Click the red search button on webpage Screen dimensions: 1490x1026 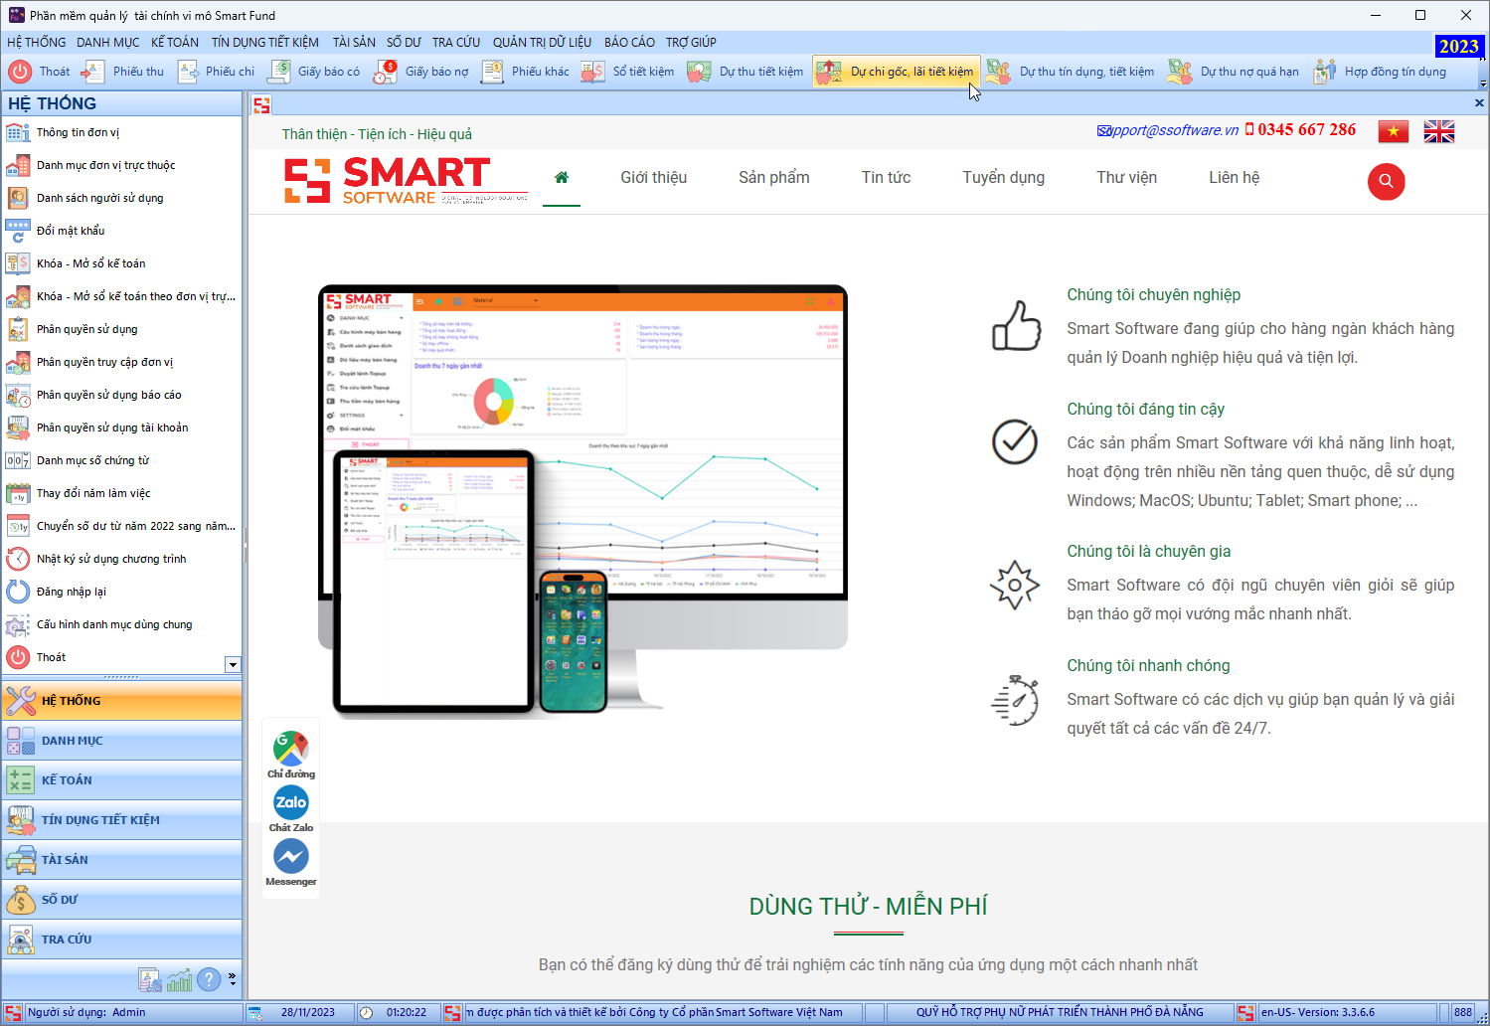(1386, 182)
